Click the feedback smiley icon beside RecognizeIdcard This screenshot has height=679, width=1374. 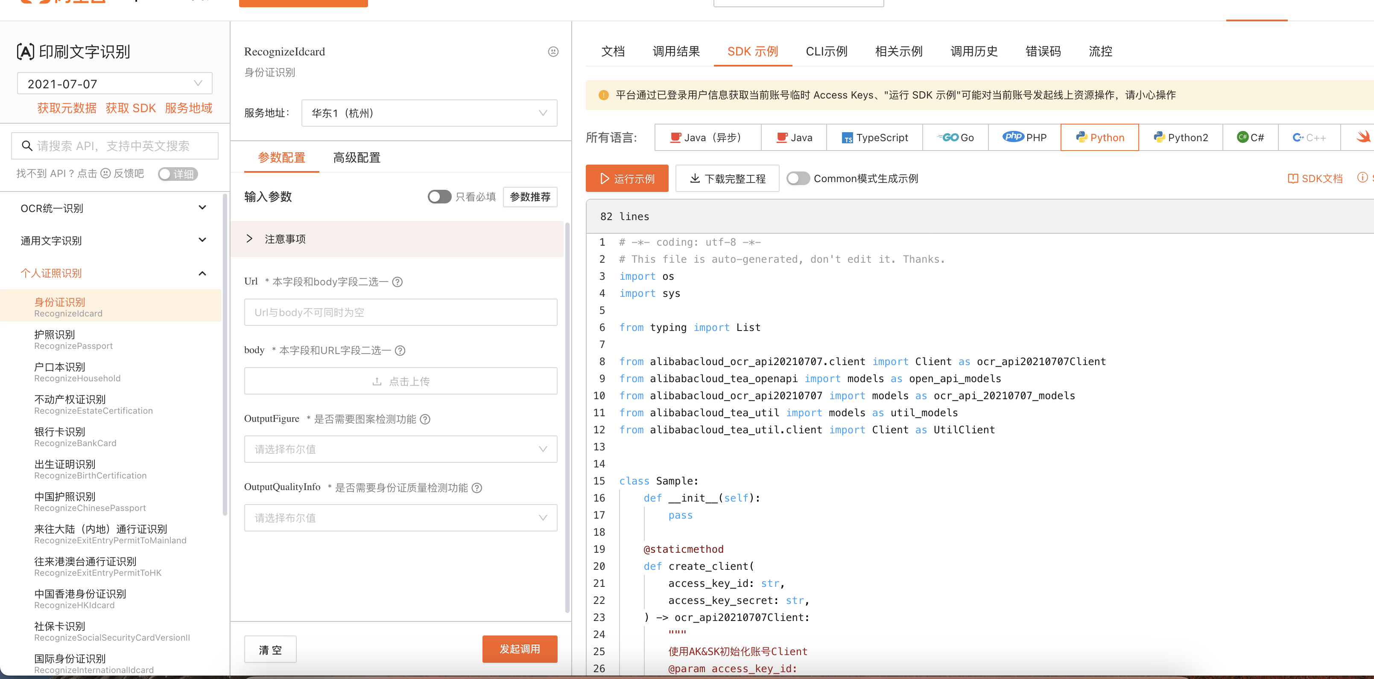click(553, 52)
